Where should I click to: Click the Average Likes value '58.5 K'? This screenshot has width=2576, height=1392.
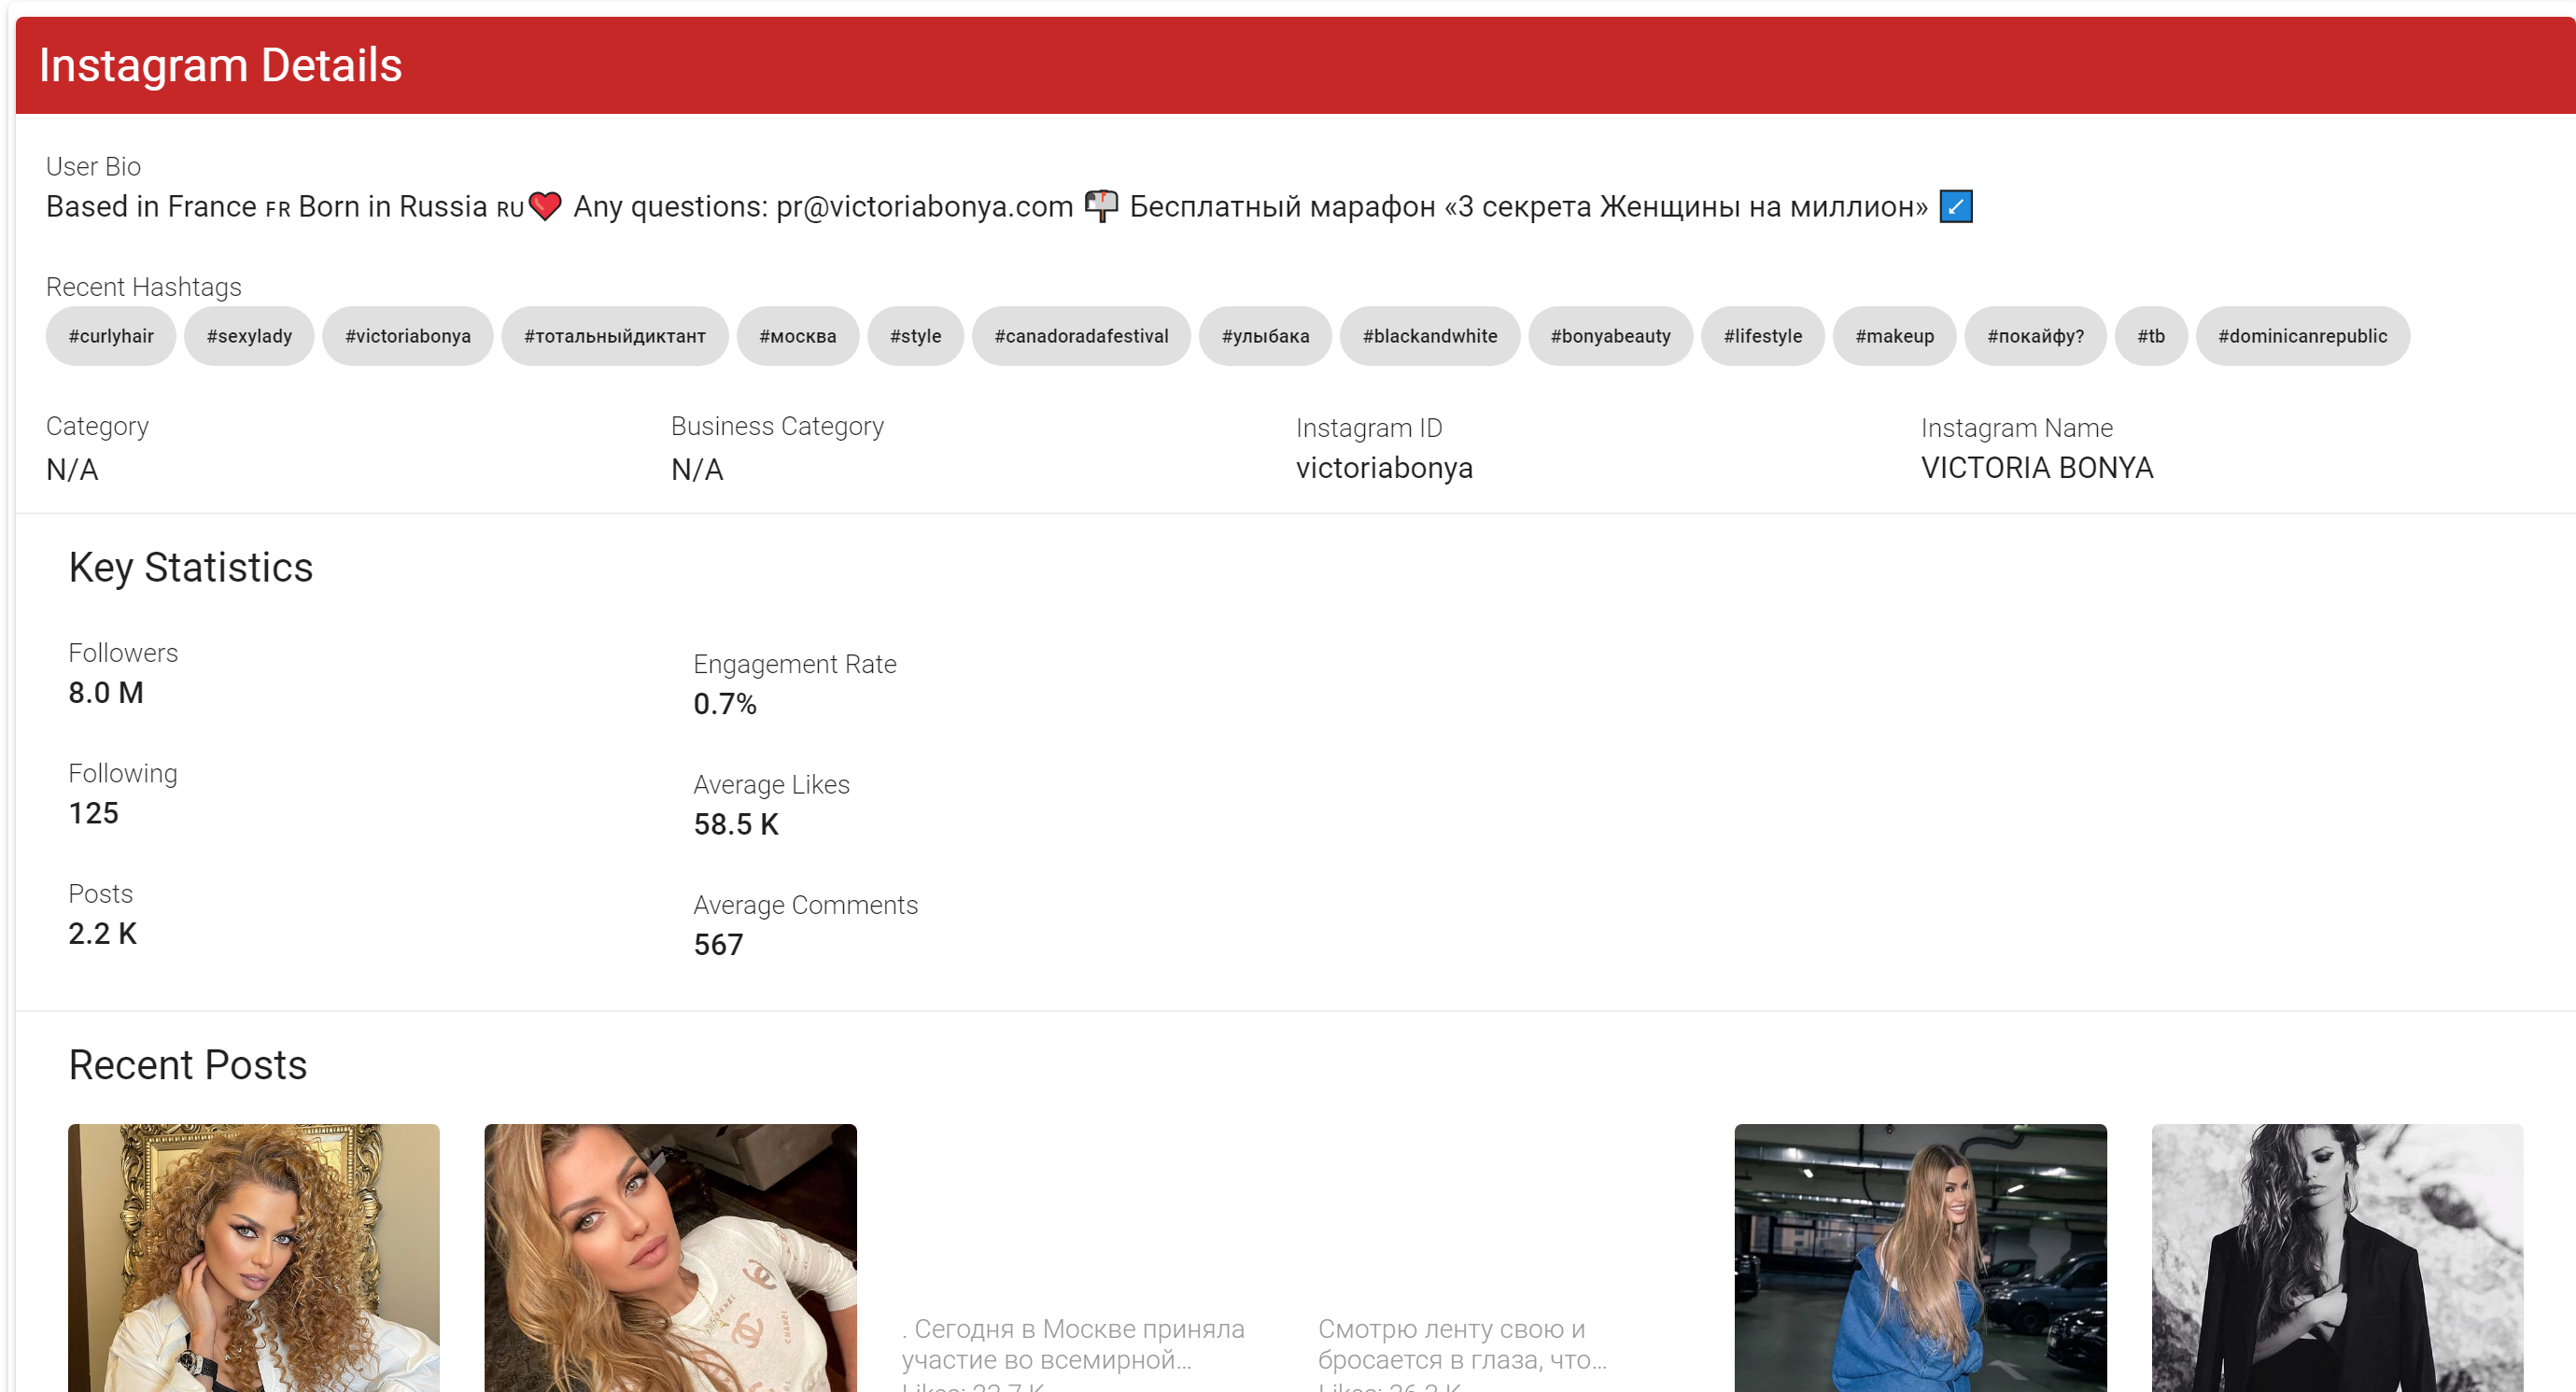coord(736,824)
